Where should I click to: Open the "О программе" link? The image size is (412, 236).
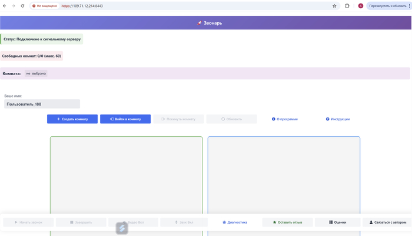tap(285, 119)
